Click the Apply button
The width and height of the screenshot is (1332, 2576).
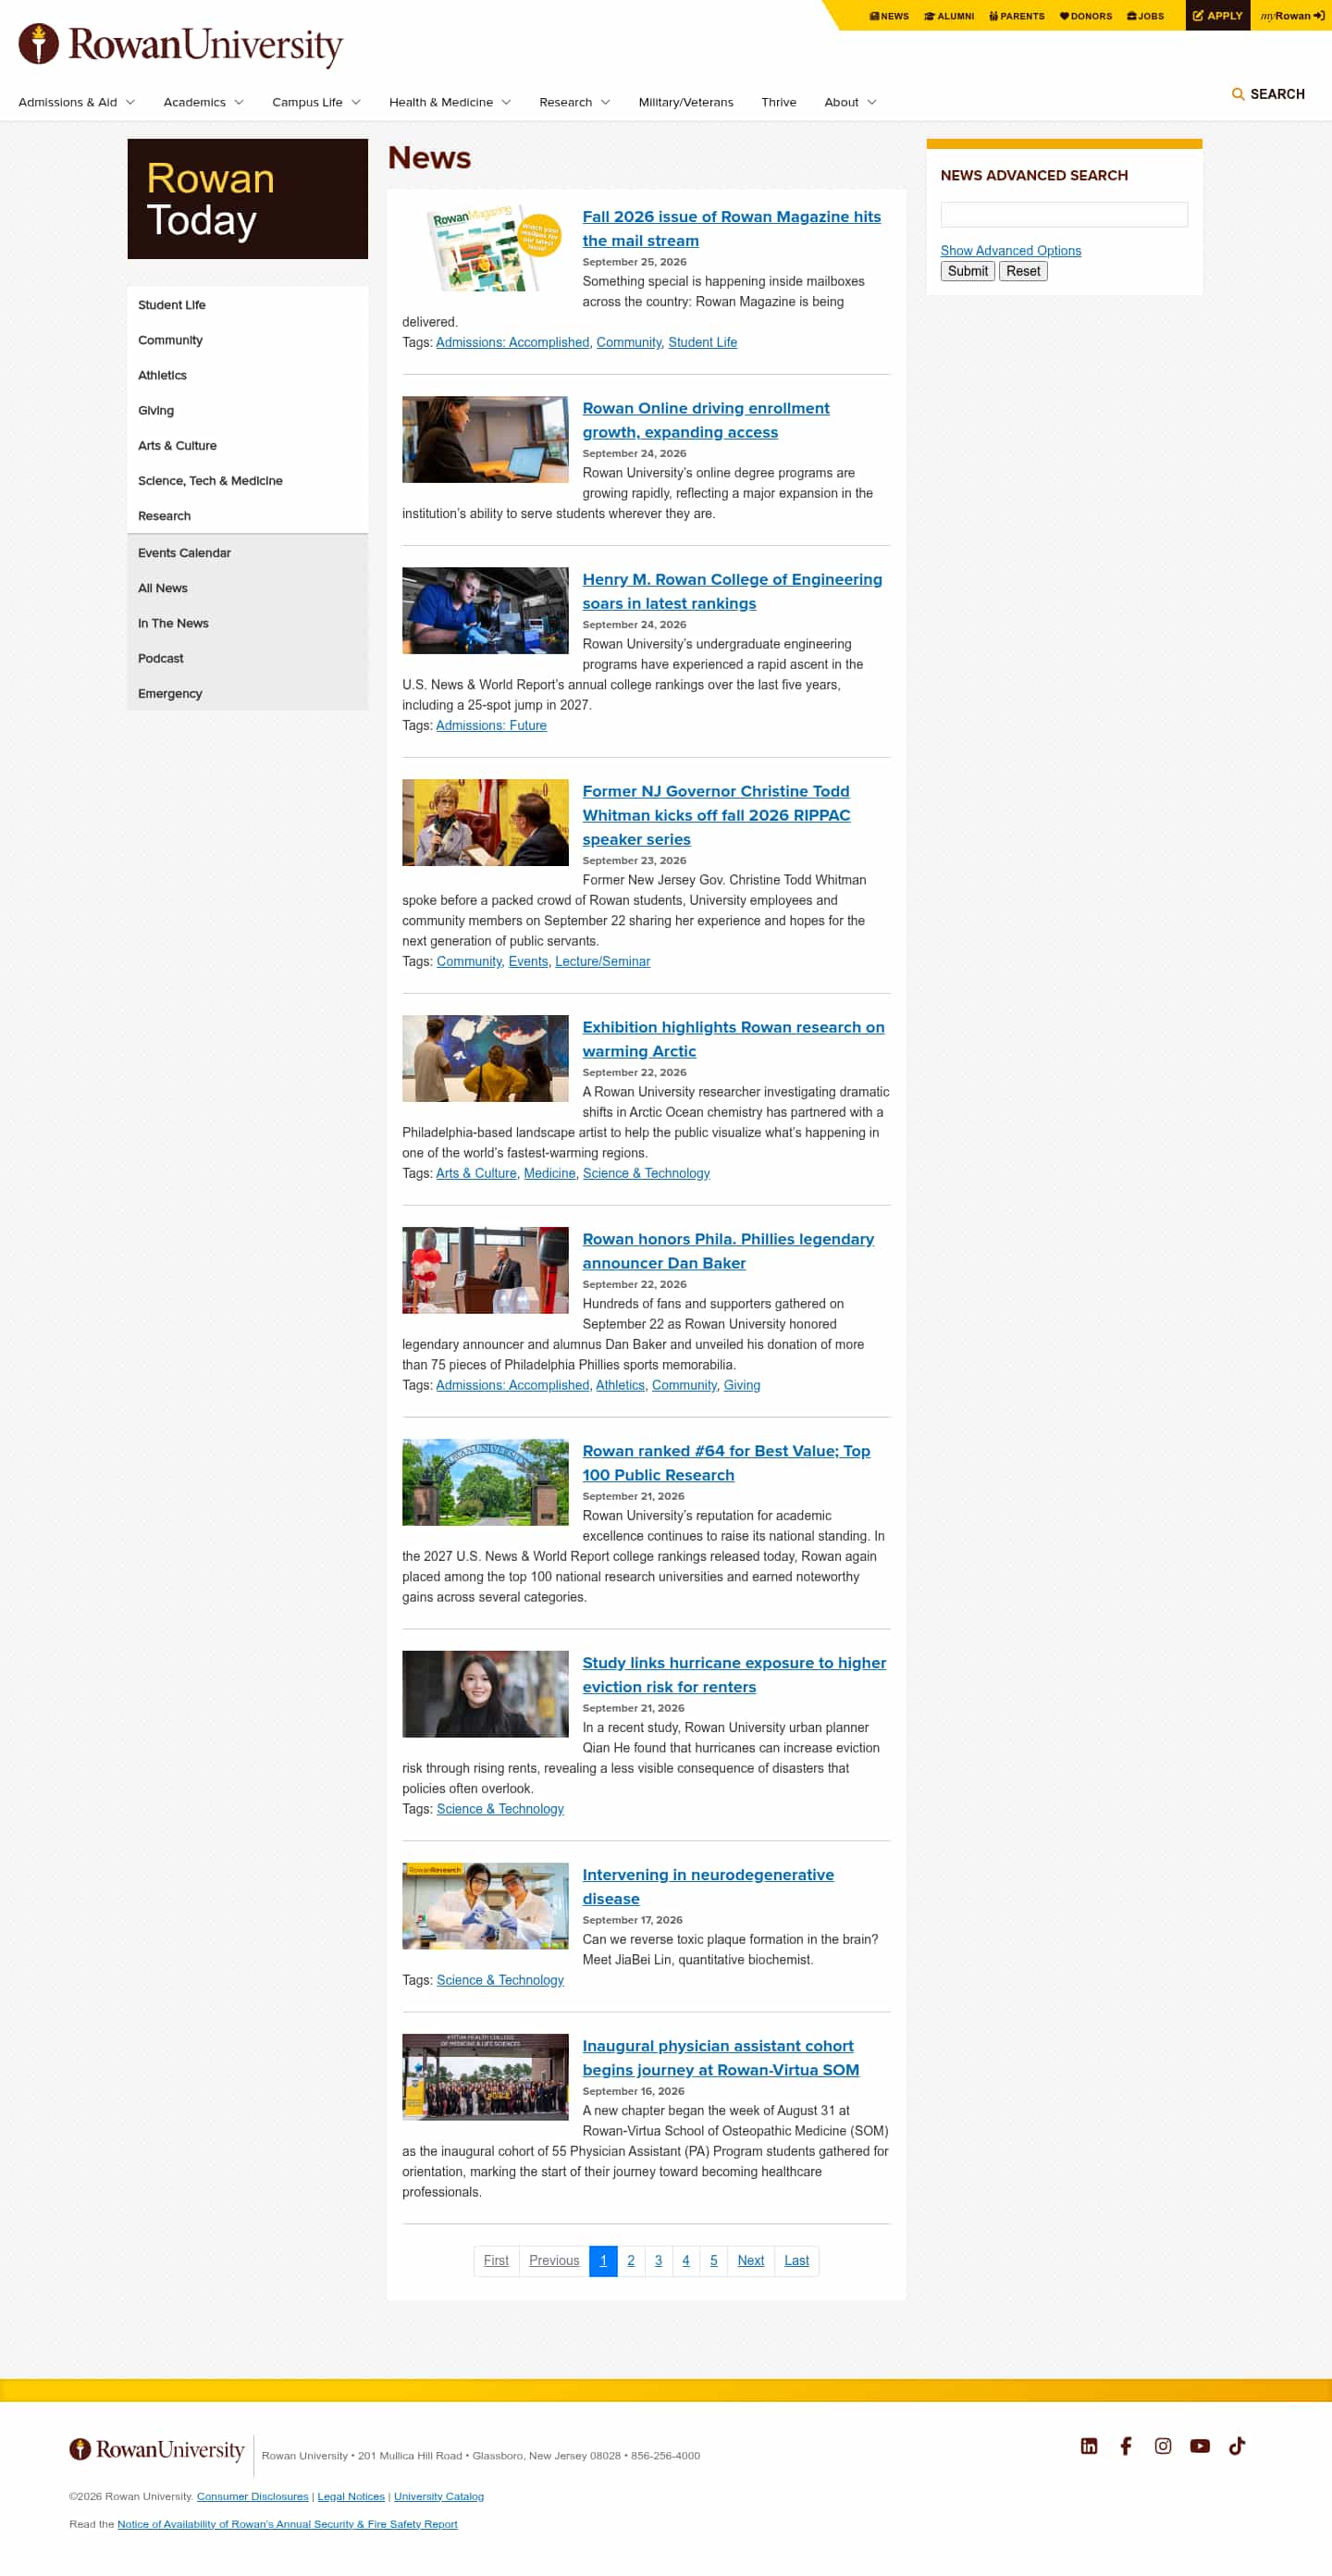pyautogui.click(x=1217, y=15)
